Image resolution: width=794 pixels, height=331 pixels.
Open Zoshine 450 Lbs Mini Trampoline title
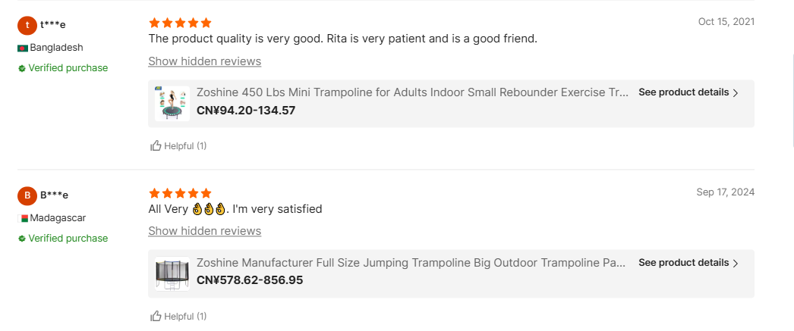[x=412, y=92]
